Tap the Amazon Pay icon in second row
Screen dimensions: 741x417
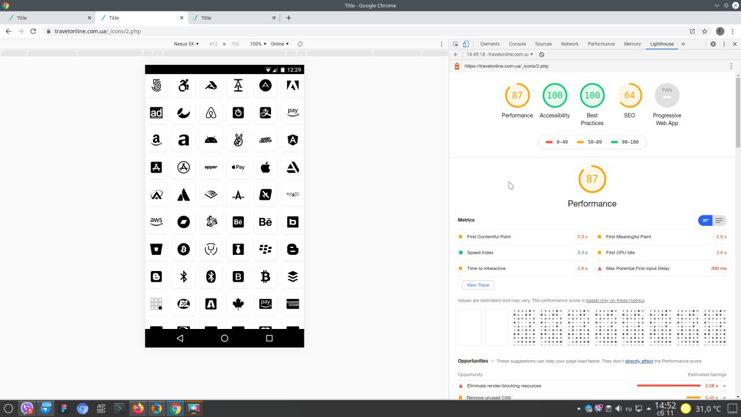[x=293, y=113]
